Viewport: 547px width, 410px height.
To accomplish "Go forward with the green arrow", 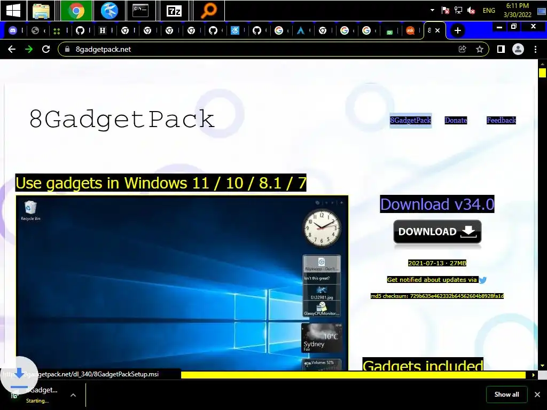I will tap(29, 49).
